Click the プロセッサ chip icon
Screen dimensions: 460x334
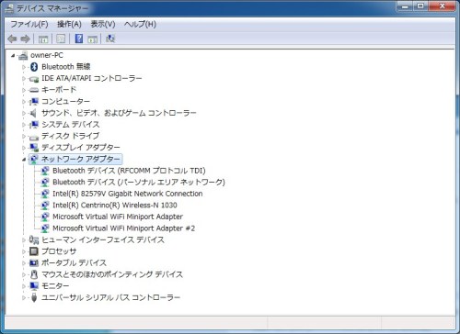(x=34, y=251)
